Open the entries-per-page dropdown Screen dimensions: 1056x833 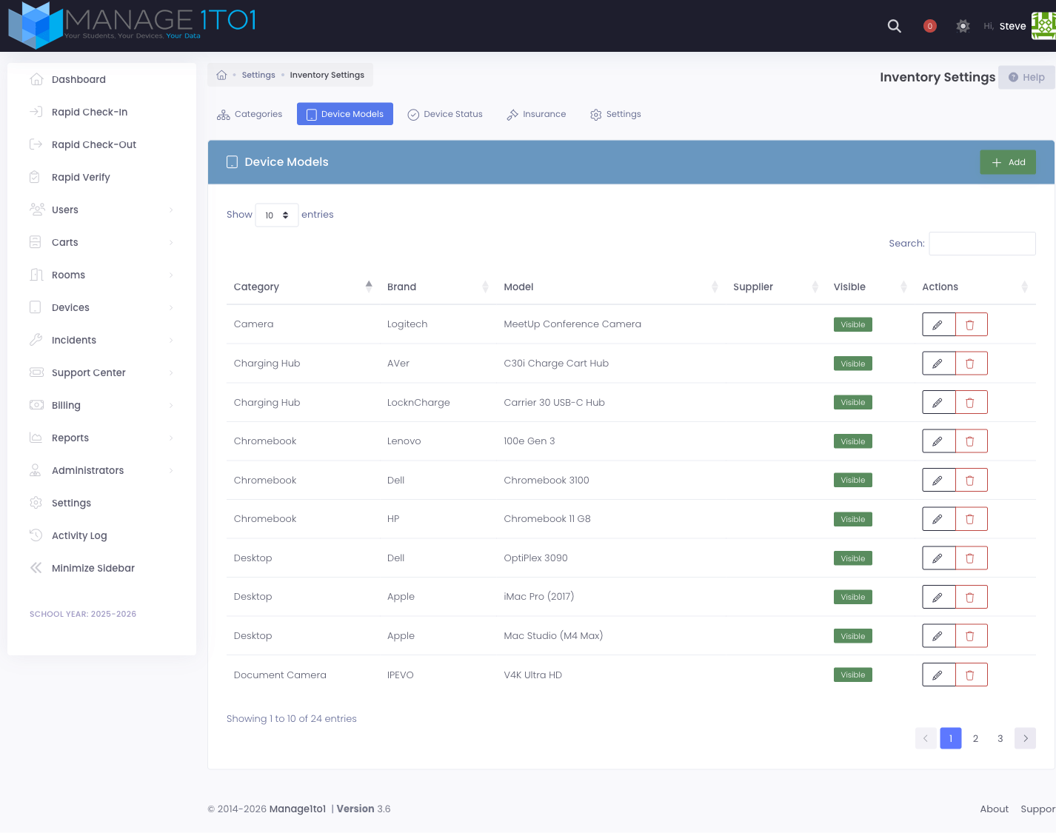click(277, 215)
